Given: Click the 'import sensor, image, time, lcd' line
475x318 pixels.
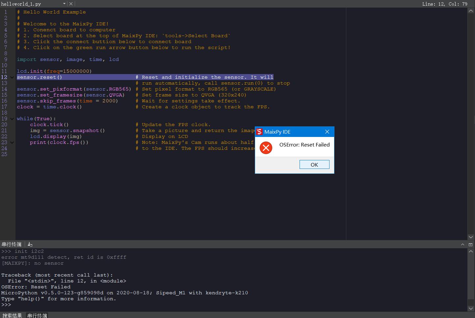Looking at the screenshot, I should (68, 59).
